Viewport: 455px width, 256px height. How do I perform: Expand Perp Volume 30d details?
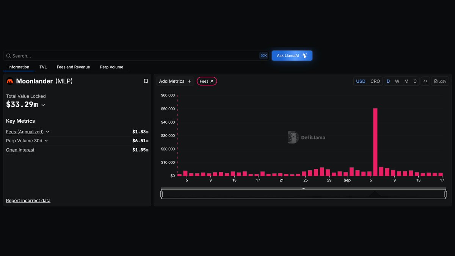46,141
